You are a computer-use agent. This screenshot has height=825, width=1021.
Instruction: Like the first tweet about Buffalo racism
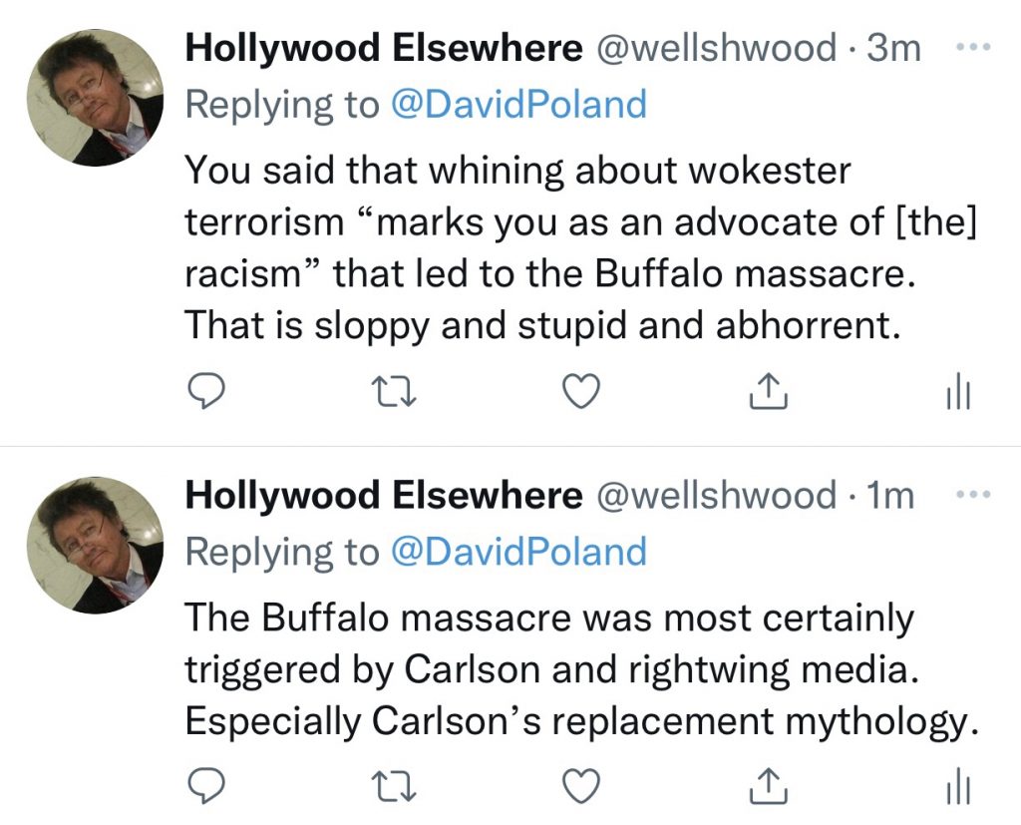581,392
